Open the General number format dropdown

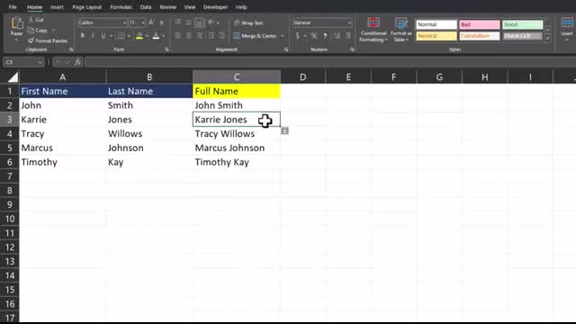pyautogui.click(x=322, y=22)
